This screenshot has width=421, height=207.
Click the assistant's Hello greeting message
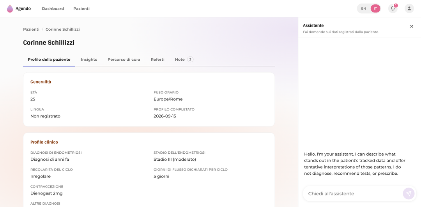coord(355,164)
